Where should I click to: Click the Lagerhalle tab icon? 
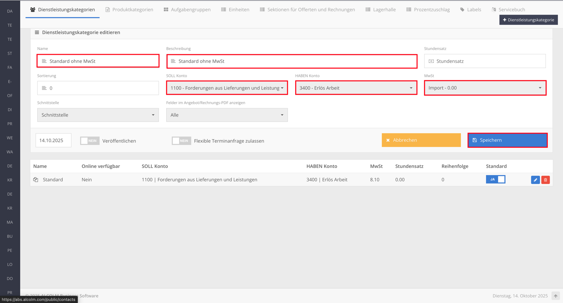368,10
